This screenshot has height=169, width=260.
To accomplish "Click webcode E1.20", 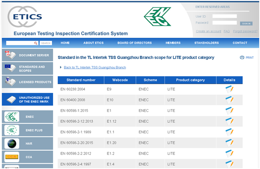I will click(111, 143).
